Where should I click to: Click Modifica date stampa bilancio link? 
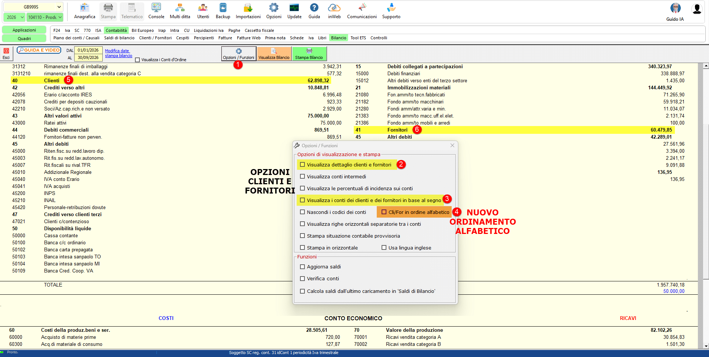click(x=118, y=53)
